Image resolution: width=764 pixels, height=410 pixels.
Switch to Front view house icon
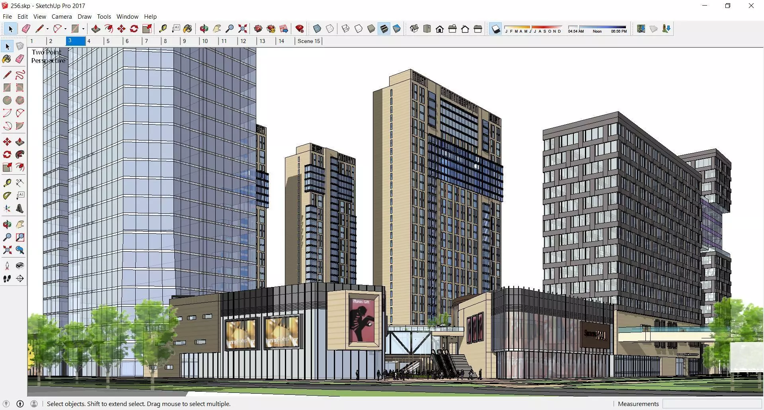pos(440,29)
